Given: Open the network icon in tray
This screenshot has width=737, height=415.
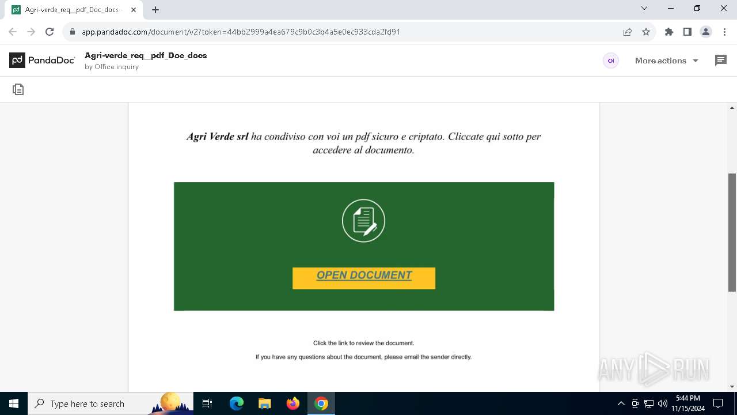Looking at the screenshot, I should pyautogui.click(x=649, y=403).
